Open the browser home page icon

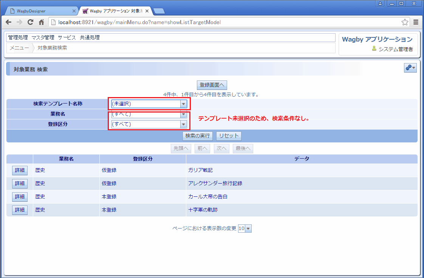pyautogui.click(x=41, y=22)
